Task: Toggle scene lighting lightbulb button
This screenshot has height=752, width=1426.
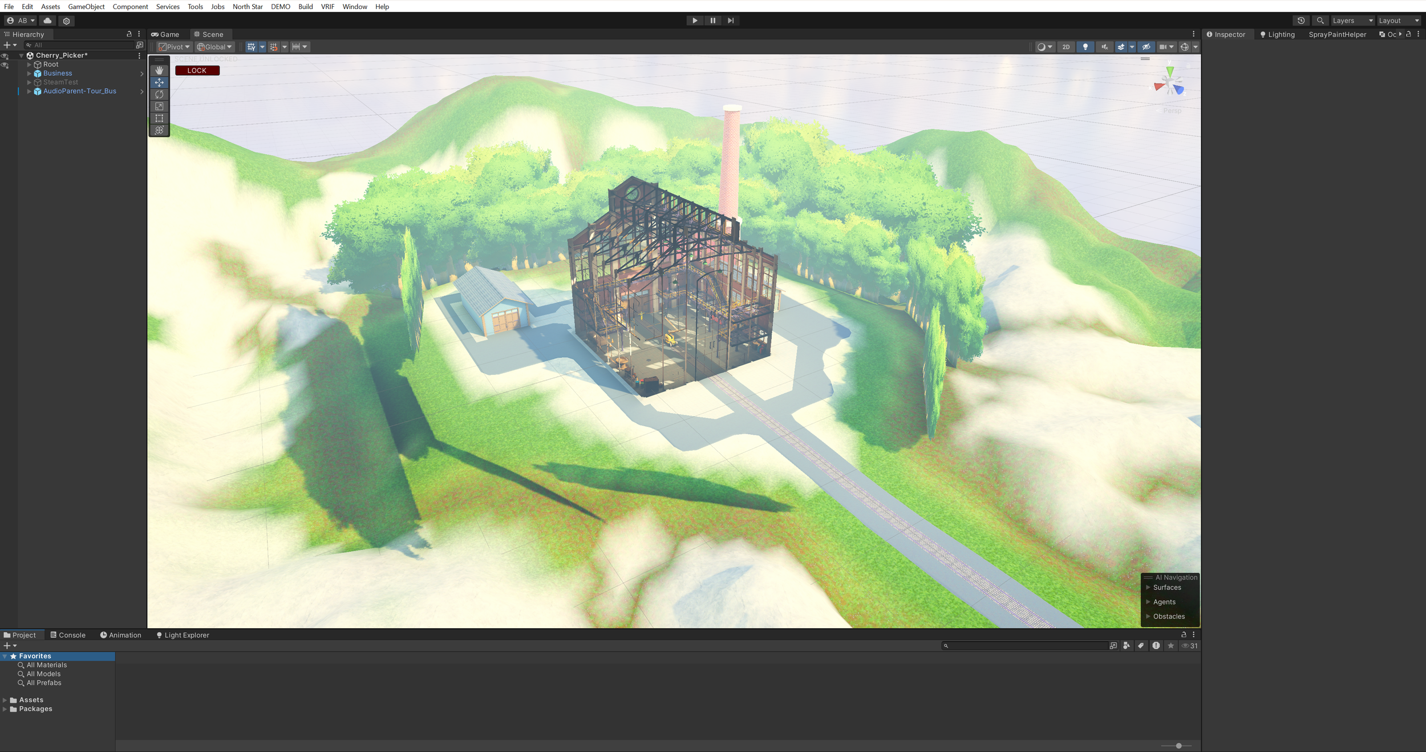Action: tap(1085, 47)
